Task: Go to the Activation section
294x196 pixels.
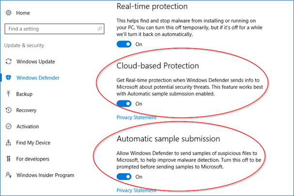Action: 28,127
